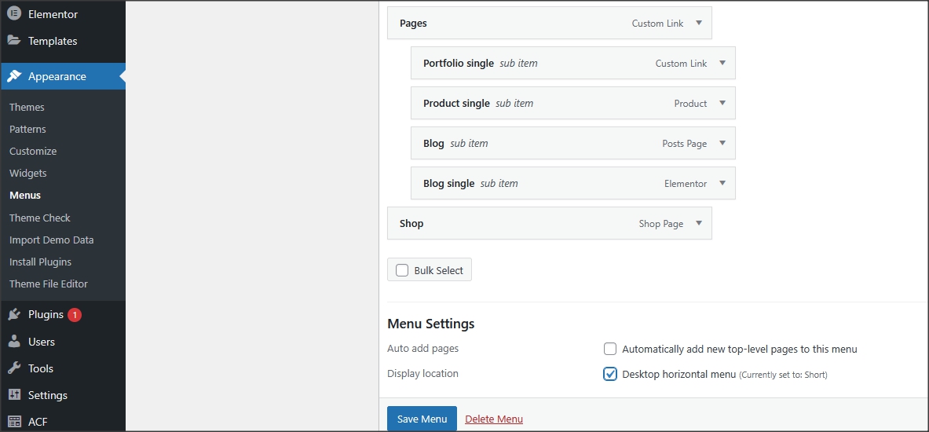929x432 pixels.
Task: Open the Theme File Editor submenu
Action: coord(49,284)
